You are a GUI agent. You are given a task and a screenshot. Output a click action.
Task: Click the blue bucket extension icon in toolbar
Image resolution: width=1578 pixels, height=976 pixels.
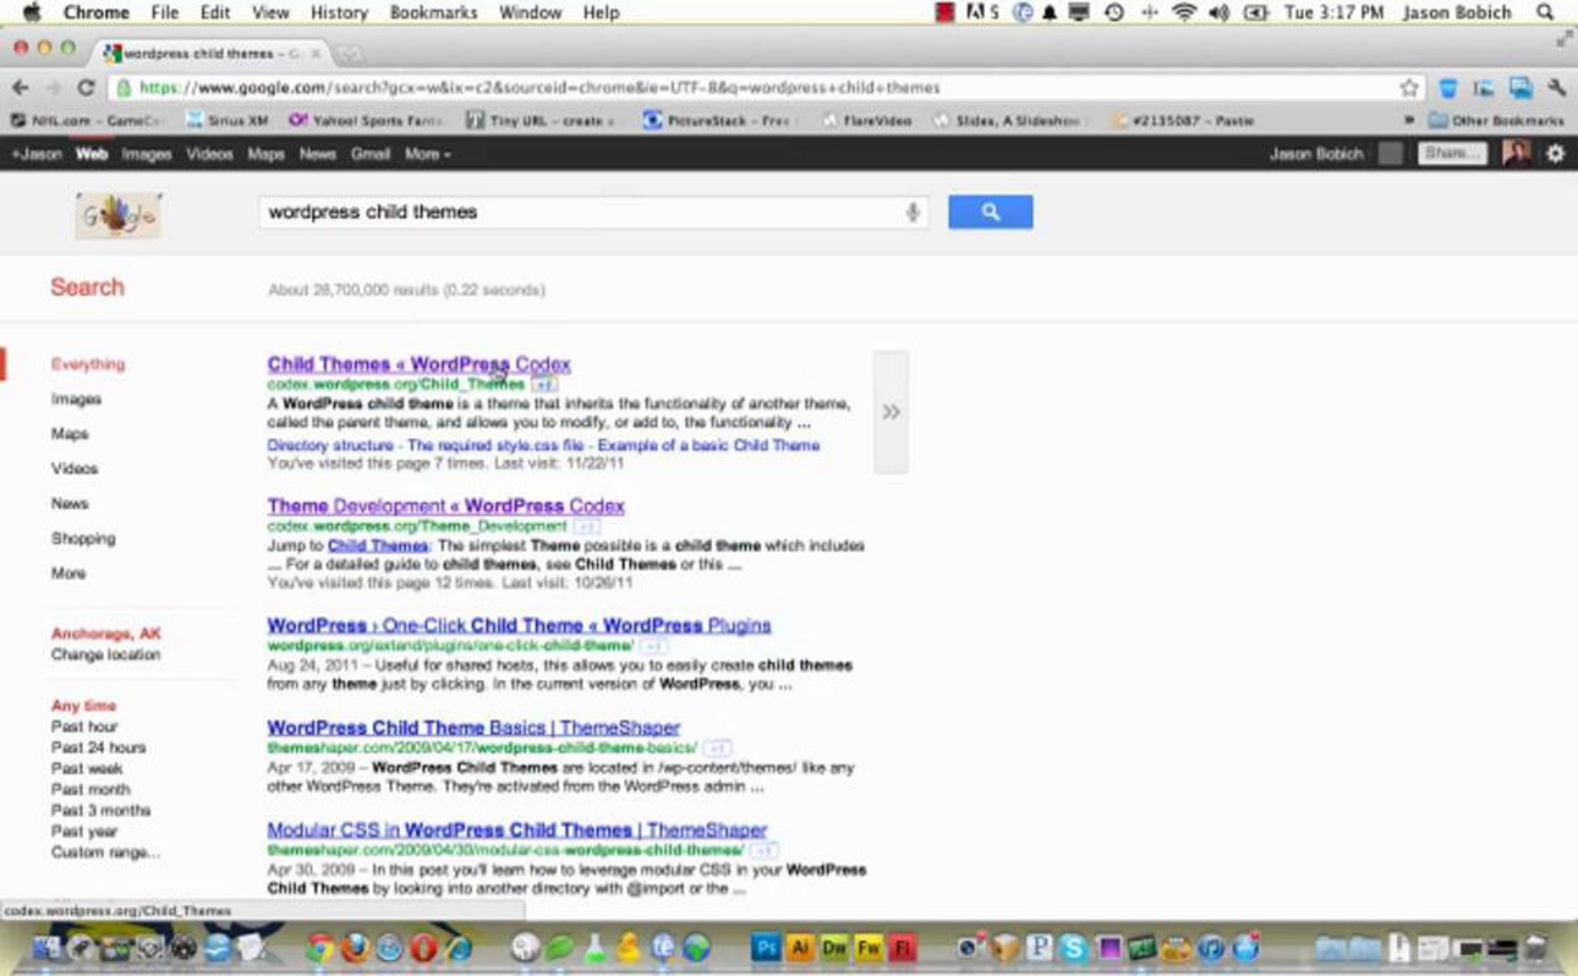(x=1448, y=87)
